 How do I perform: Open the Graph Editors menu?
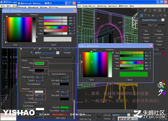point(89,6)
